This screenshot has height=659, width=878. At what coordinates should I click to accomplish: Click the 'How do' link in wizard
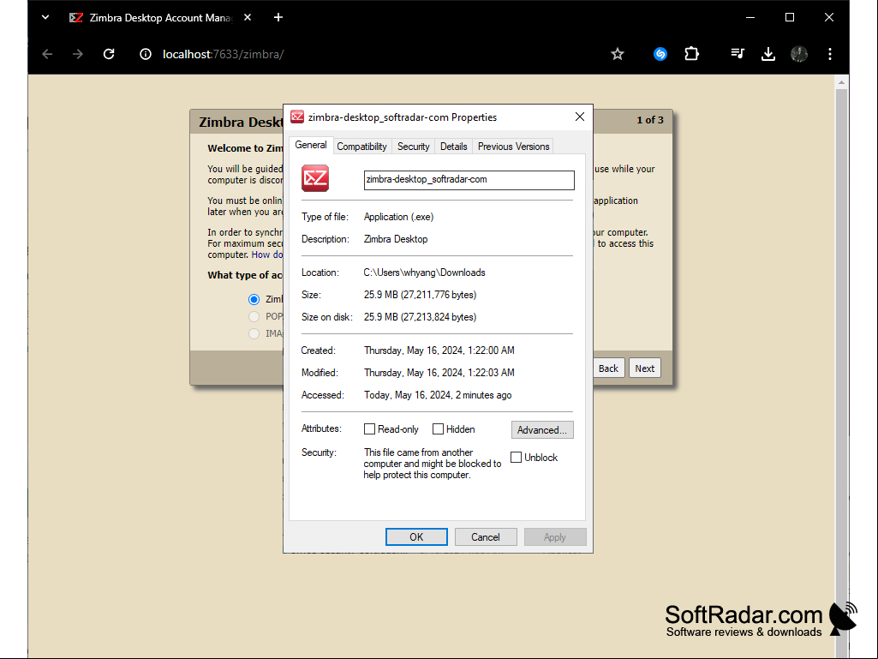[267, 255]
